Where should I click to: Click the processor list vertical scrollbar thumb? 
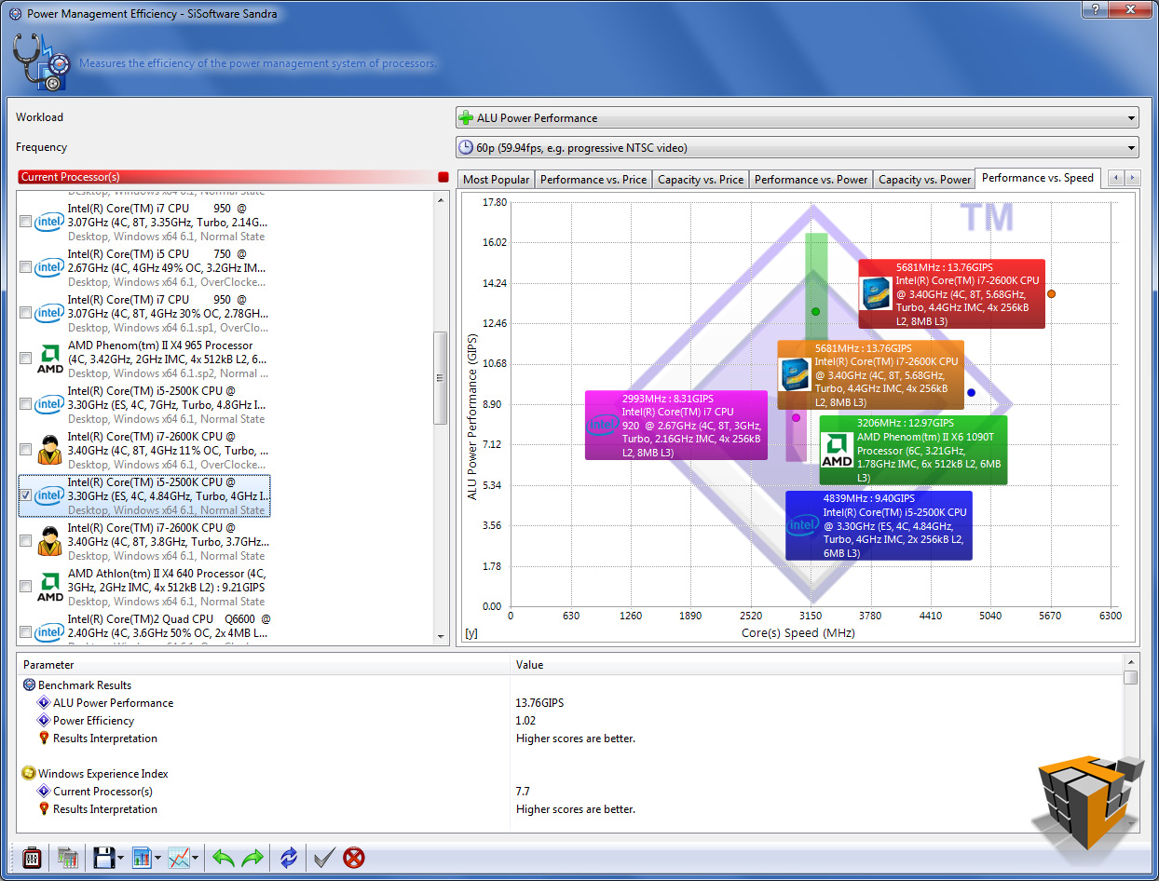[x=442, y=377]
